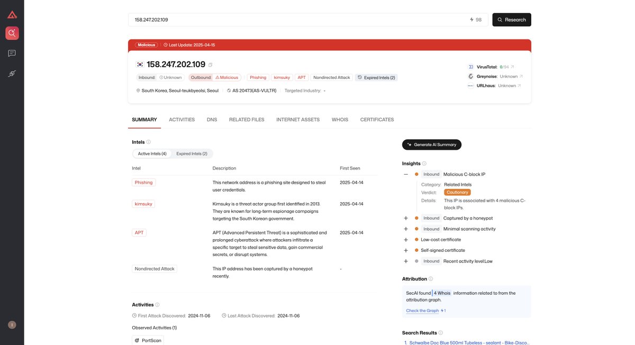Select the Expired Intels (2) toggle

point(192,153)
